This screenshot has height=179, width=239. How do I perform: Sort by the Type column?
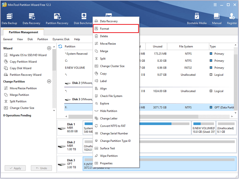(221, 47)
